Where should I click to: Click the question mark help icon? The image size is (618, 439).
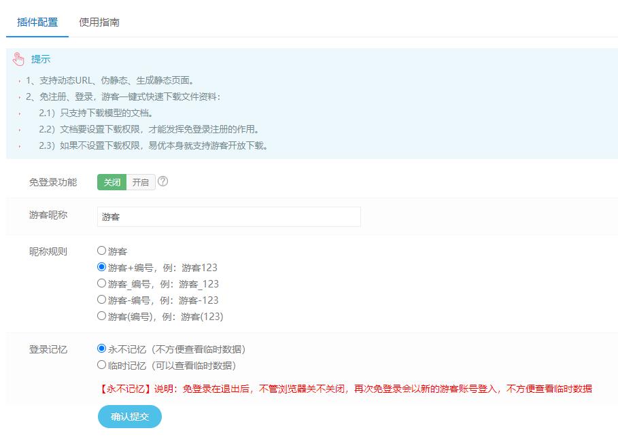point(162,181)
